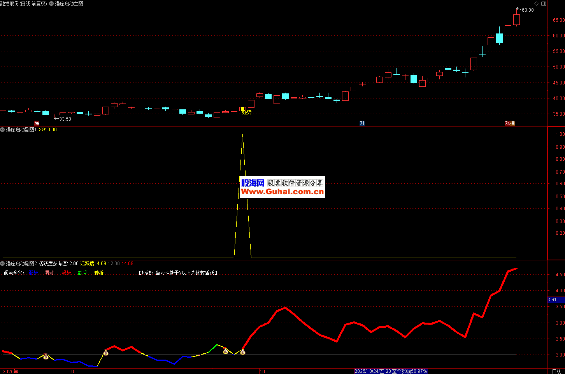Click the blue 财 info marker icon
The width and height of the screenshot is (565, 374).
tap(362, 123)
